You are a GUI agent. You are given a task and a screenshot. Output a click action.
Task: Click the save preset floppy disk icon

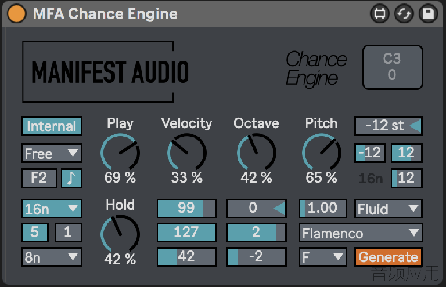point(428,14)
